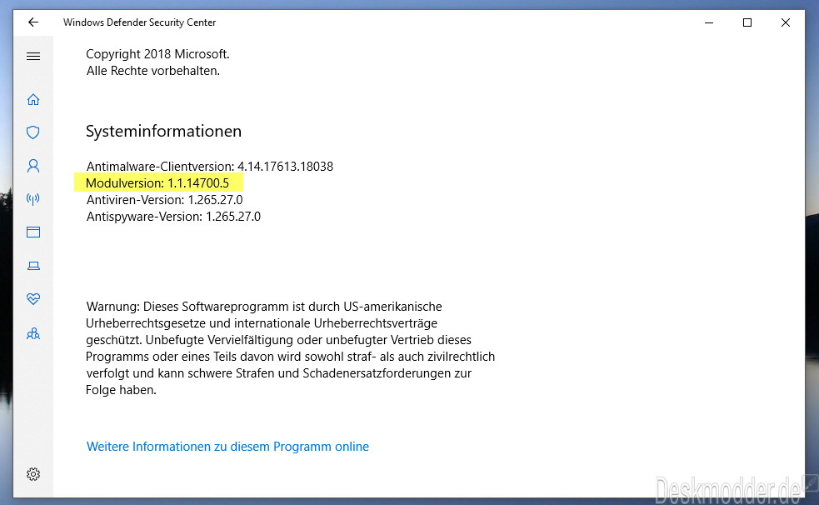Select 'Antispyware-Version: 1.265.27.0' line
Viewport: 819px width, 505px height.
click(x=173, y=216)
